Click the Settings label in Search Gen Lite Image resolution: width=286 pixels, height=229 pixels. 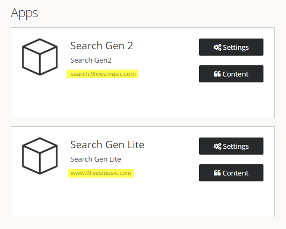tap(236, 147)
